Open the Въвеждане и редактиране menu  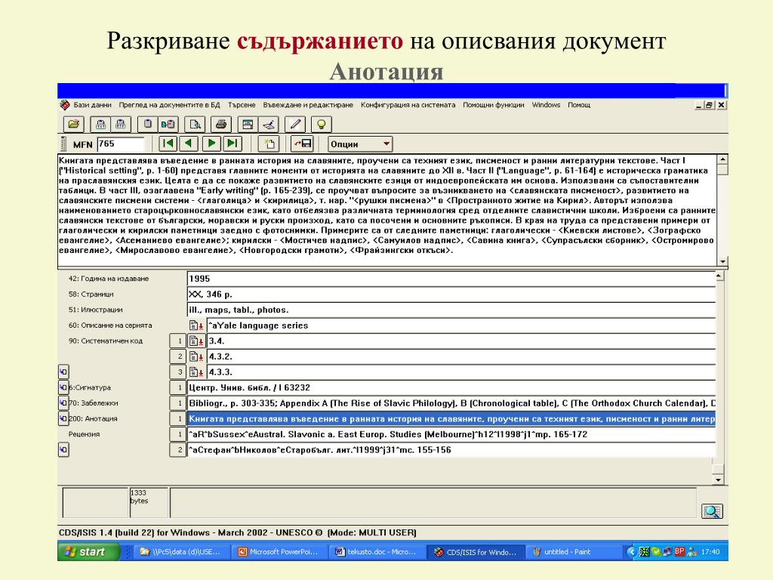click(308, 105)
